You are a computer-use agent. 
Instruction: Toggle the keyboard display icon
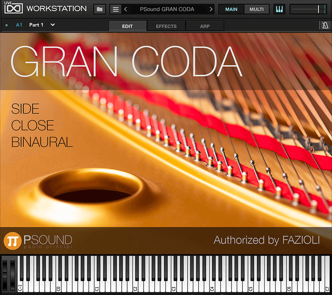coord(280,9)
